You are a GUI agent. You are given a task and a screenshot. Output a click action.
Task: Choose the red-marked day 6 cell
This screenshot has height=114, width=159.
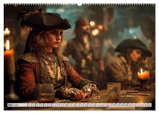(x=50, y=105)
